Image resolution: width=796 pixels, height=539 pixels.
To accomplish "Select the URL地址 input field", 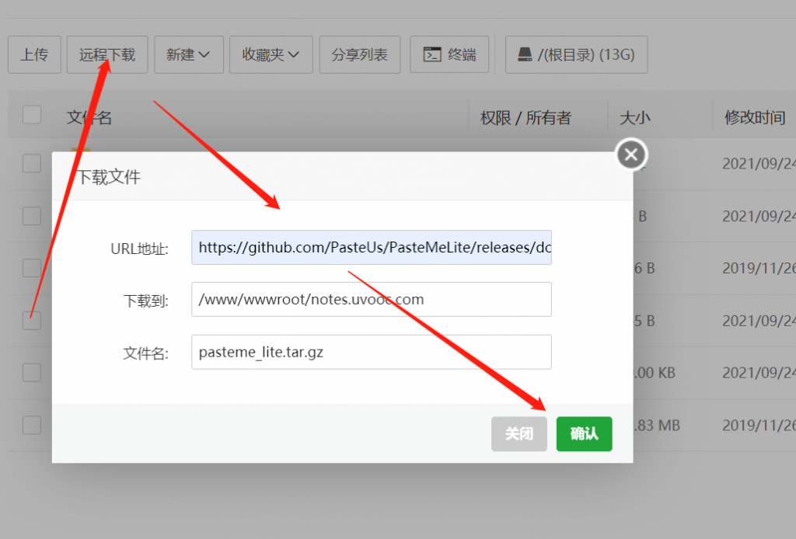I will (372, 247).
